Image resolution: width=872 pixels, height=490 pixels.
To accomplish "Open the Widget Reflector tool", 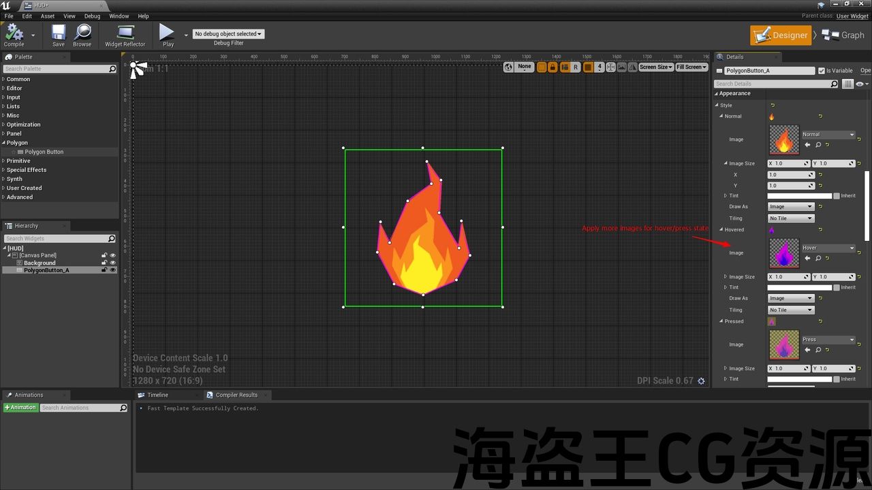I will [125, 33].
